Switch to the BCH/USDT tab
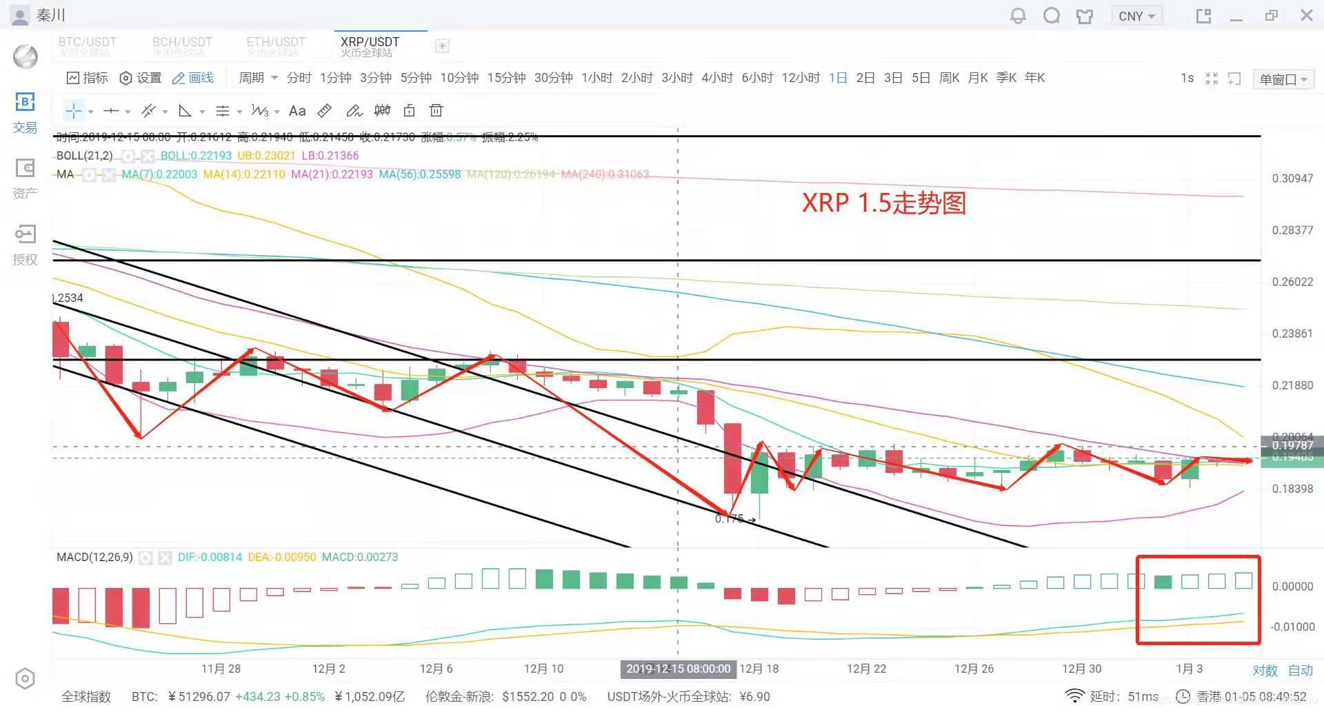The image size is (1324, 712). click(182, 46)
